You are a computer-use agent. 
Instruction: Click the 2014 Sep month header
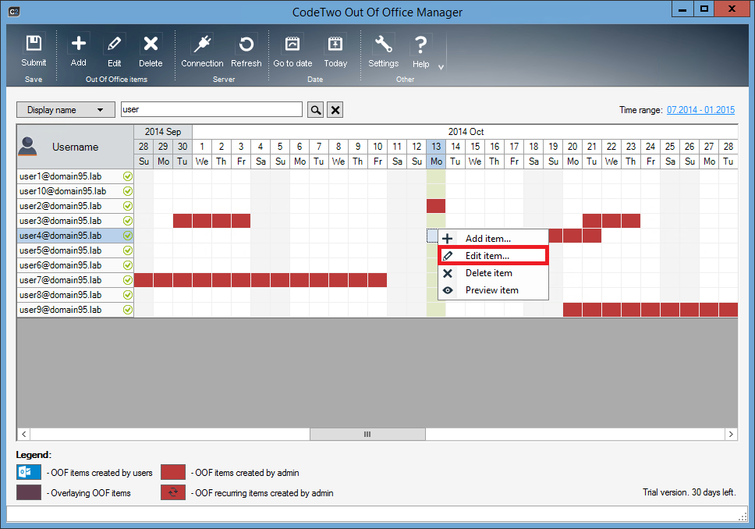pos(163,132)
